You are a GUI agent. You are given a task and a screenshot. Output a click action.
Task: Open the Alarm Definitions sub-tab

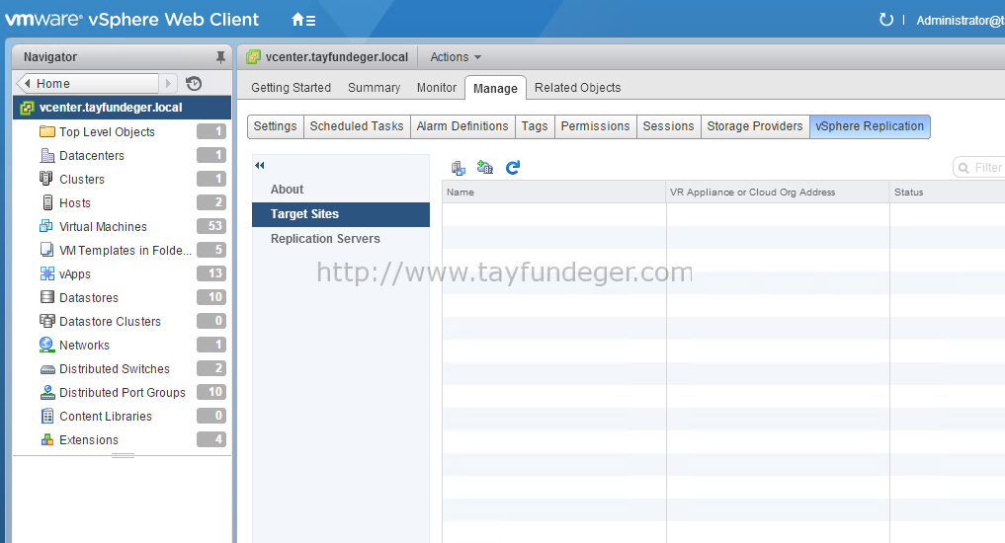point(462,126)
